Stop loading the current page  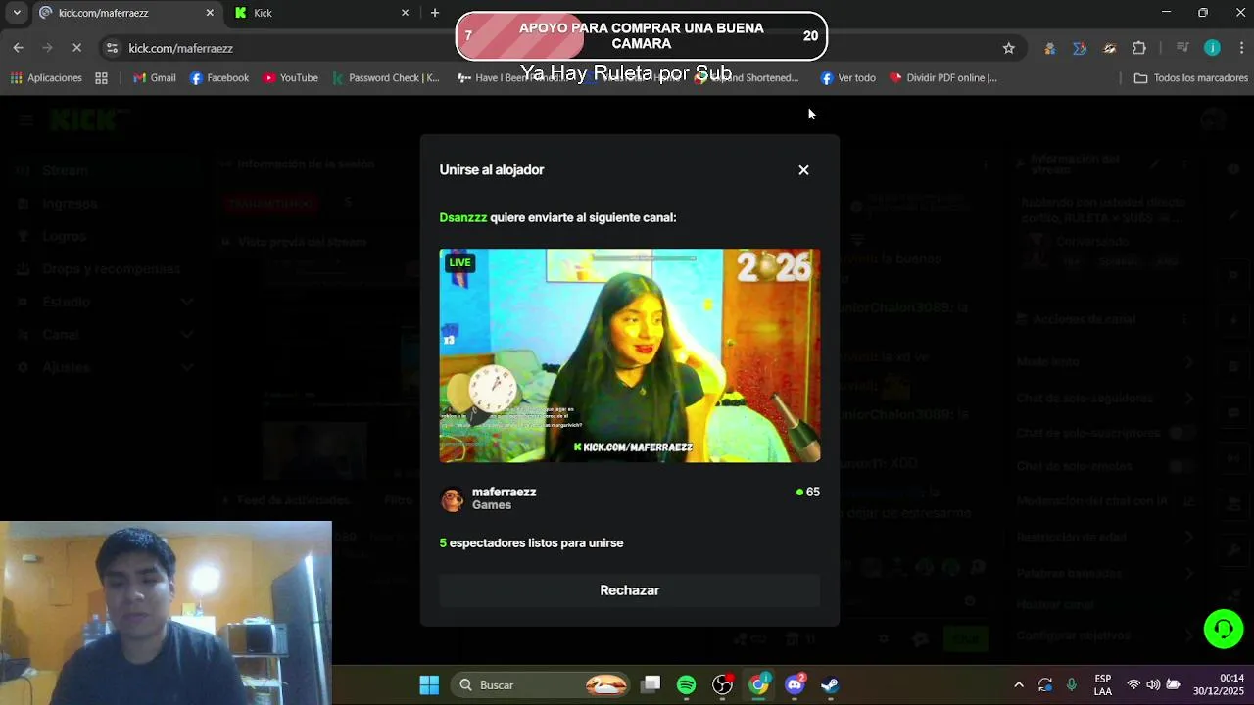(x=77, y=48)
